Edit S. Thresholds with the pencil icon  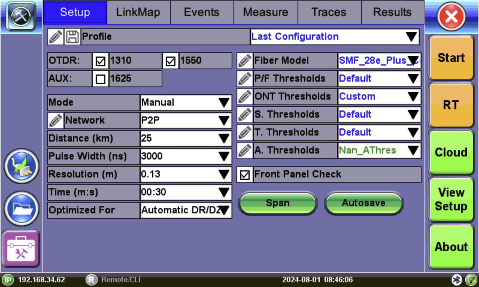(x=245, y=115)
